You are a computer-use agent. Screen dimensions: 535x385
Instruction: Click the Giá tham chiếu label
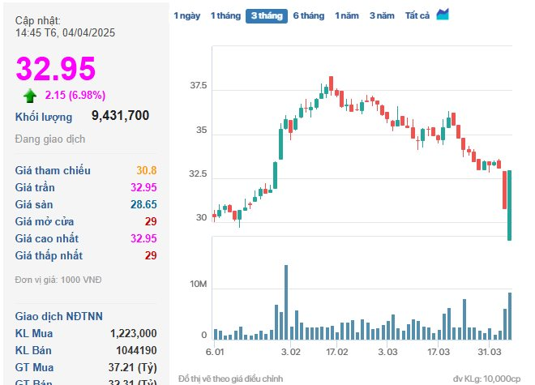(x=53, y=170)
